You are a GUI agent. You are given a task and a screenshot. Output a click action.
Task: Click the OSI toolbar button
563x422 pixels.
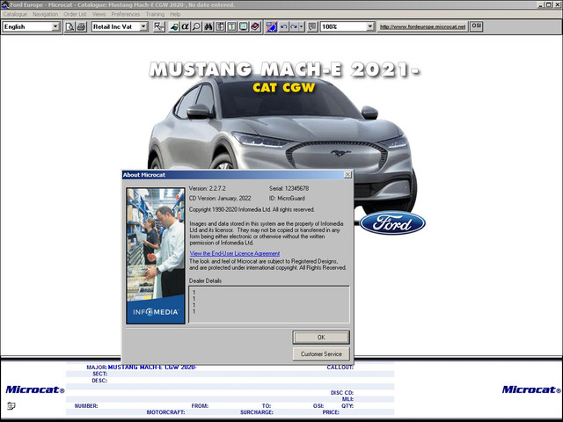click(x=476, y=26)
